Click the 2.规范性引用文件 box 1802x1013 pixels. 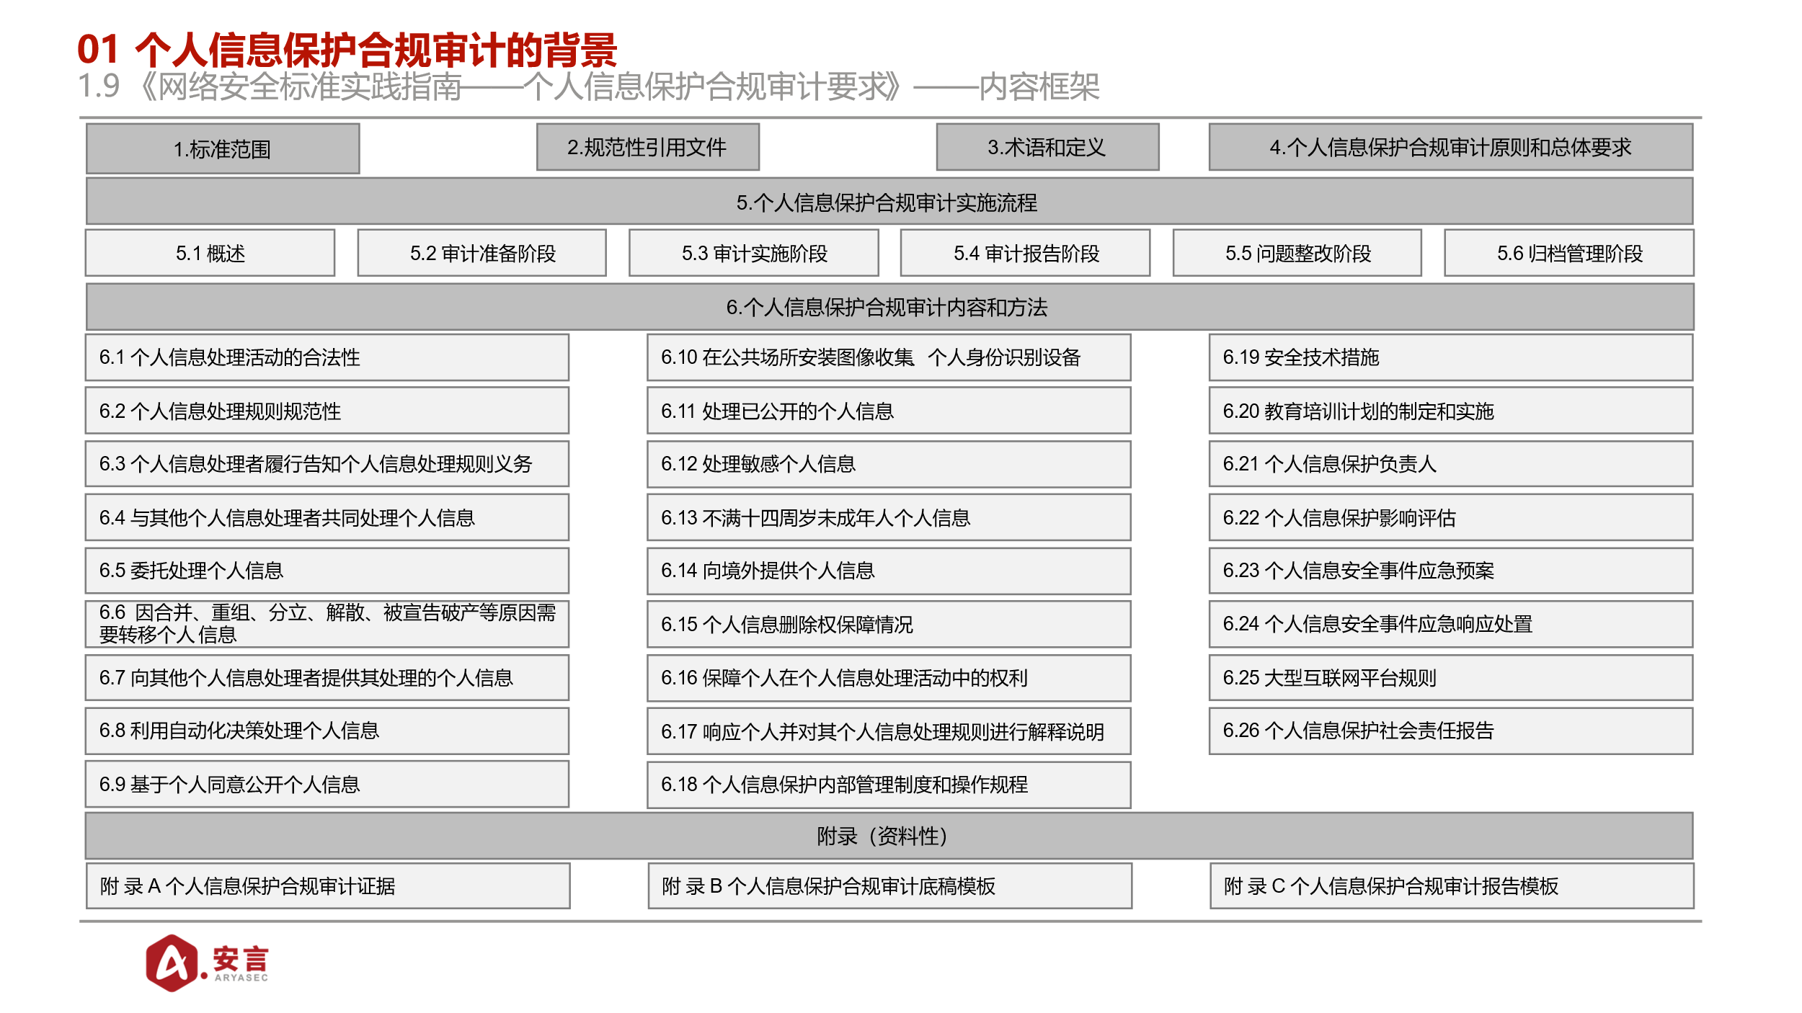[647, 147]
